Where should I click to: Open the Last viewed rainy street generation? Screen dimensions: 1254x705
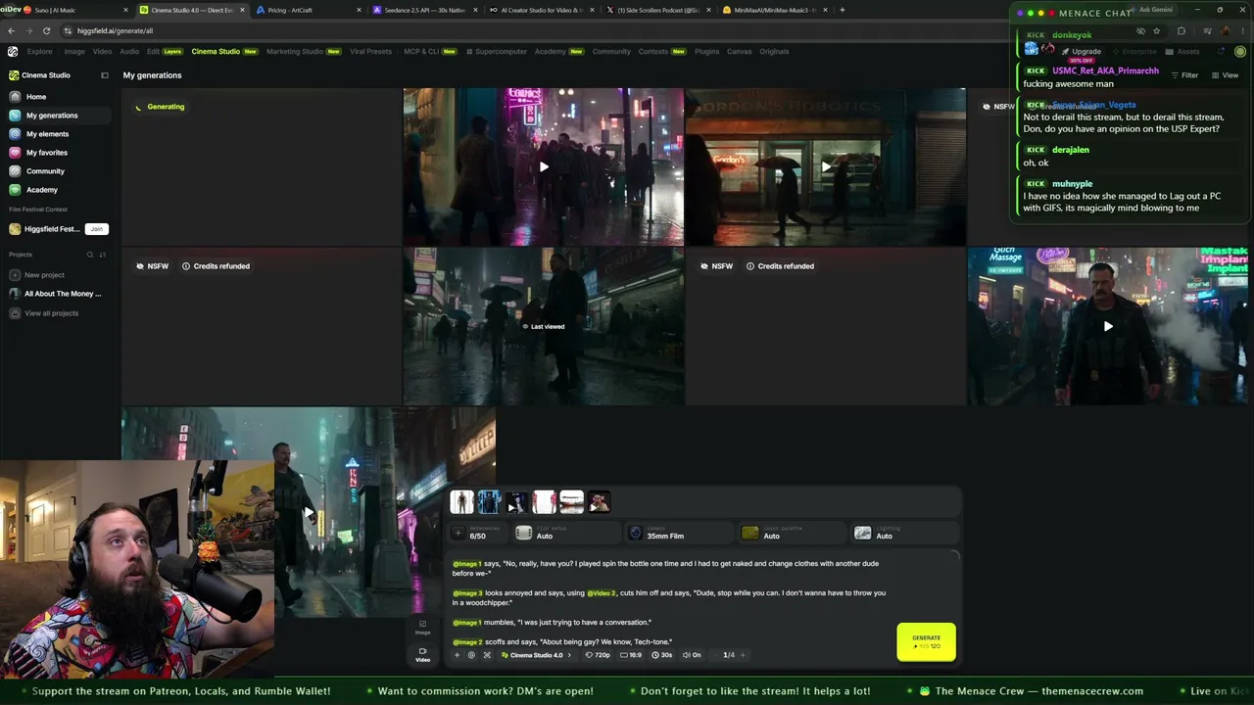(x=544, y=326)
